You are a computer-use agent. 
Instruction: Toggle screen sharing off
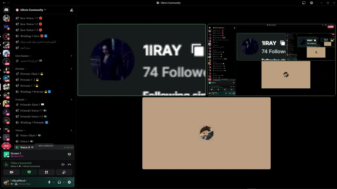click(29, 172)
